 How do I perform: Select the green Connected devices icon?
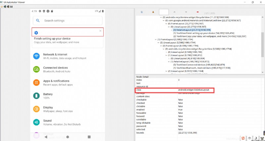point(36,69)
